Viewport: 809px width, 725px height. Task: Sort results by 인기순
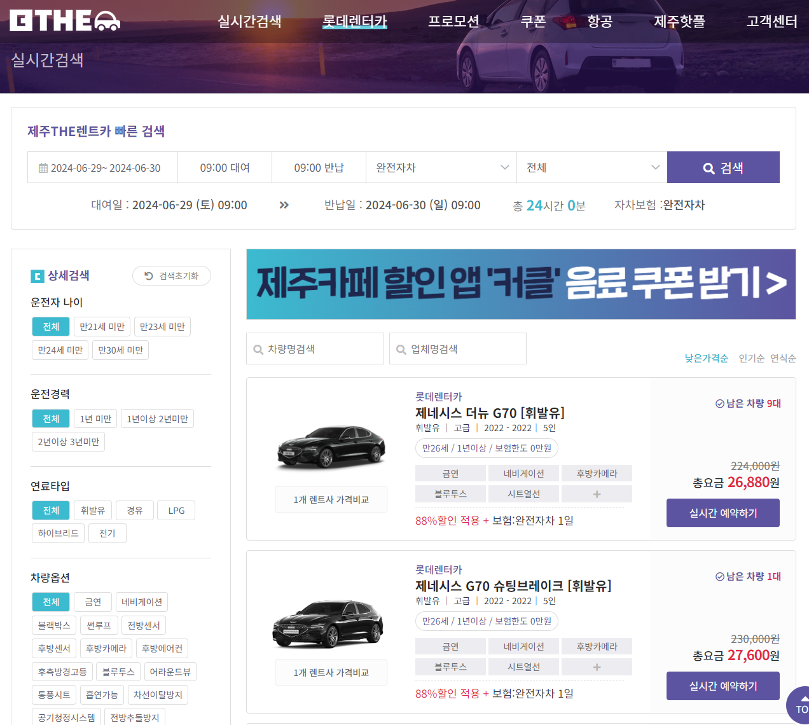coord(752,359)
